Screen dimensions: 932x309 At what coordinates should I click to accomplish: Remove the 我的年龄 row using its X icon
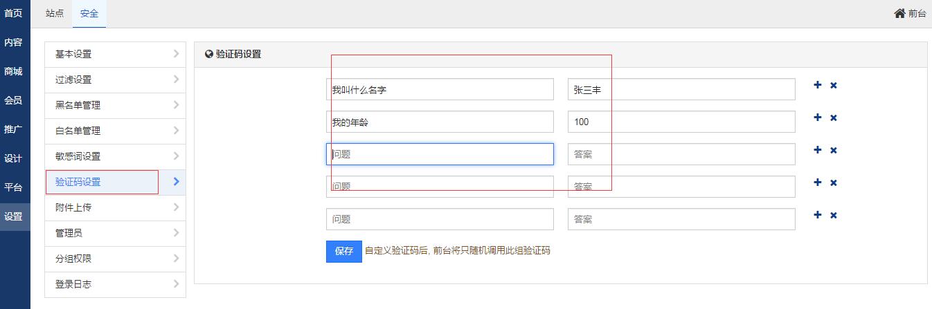coord(834,118)
